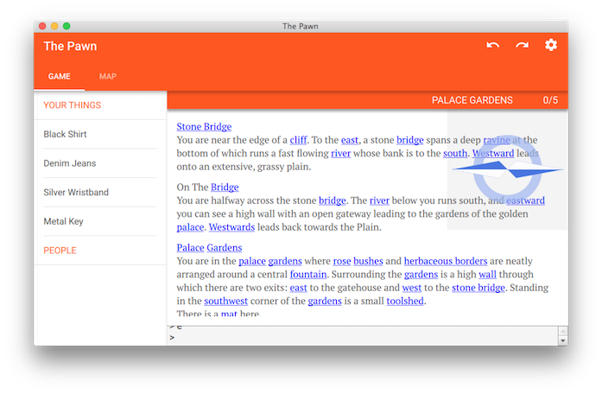Select Black Shirt in inventory
602x394 pixels.
[66, 135]
